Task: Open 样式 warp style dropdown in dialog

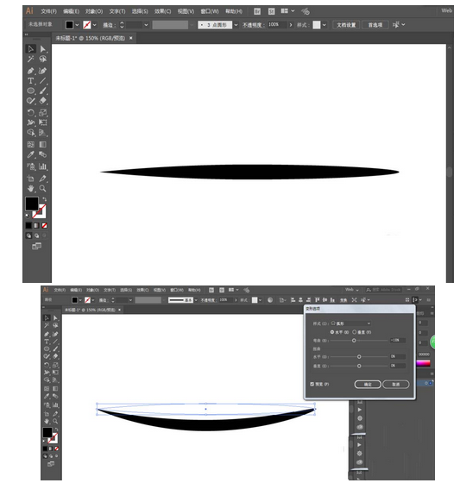Action: 351,323
